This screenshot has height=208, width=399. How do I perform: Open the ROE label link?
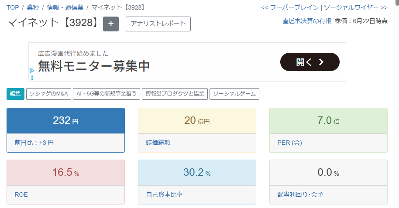click(21, 194)
